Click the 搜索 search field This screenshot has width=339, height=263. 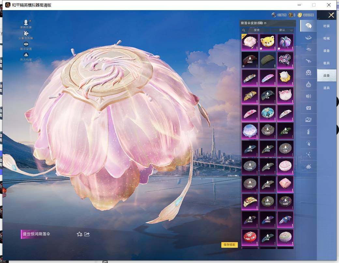(x=257, y=30)
